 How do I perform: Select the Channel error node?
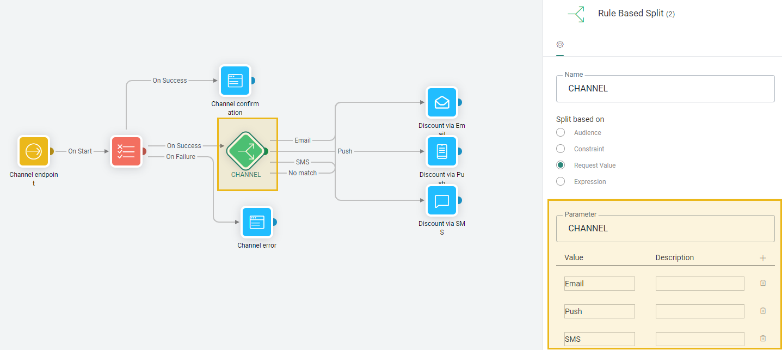(x=256, y=222)
